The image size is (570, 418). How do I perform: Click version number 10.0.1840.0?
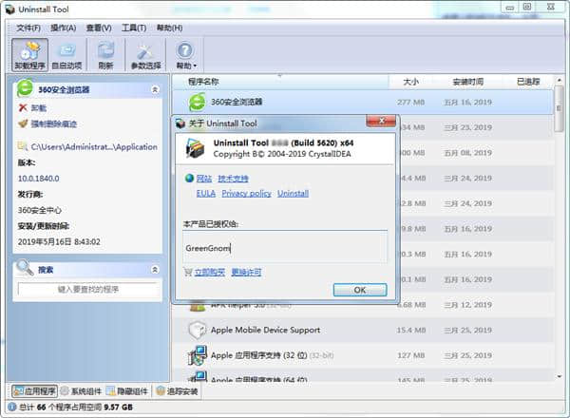coord(39,179)
